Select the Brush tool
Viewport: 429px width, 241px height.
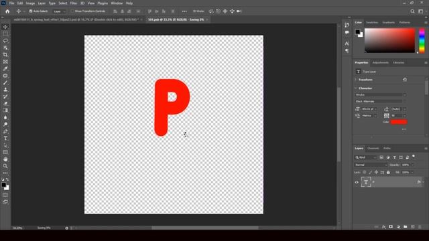tap(5, 82)
